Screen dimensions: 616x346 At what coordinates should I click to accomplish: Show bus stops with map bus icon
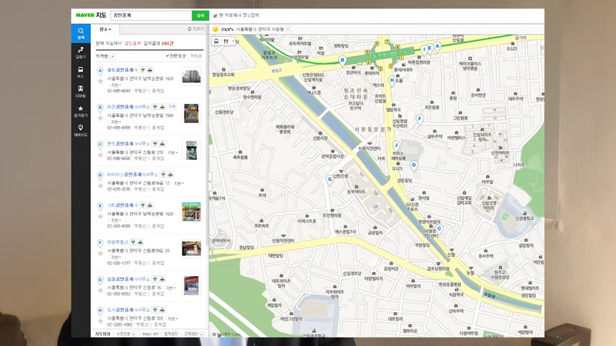(x=216, y=42)
